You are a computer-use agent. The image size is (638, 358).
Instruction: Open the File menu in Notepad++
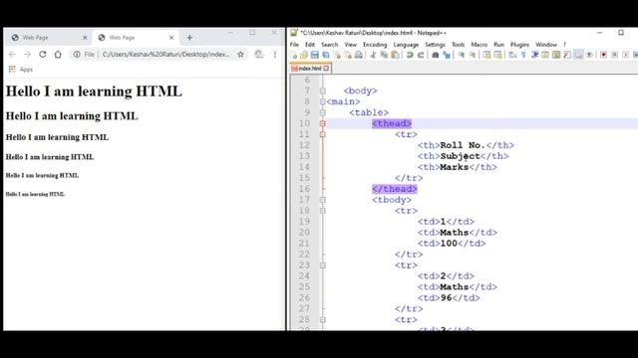tap(294, 45)
